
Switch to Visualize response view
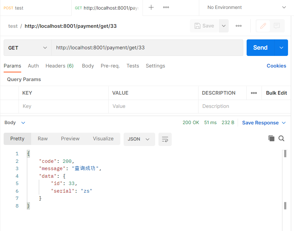click(x=103, y=139)
